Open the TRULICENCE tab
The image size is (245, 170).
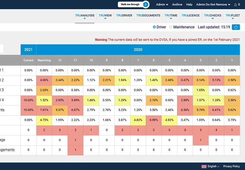click(191, 15)
